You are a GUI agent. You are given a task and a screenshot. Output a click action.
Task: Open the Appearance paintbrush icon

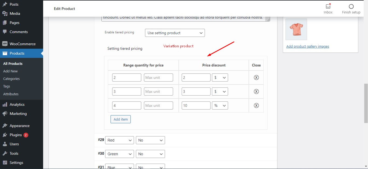click(x=5, y=125)
